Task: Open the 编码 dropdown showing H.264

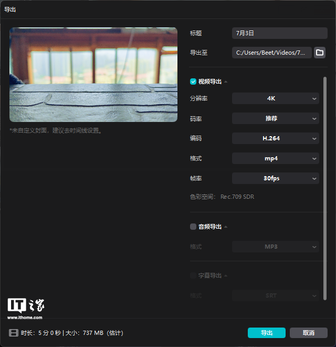Action: point(275,138)
